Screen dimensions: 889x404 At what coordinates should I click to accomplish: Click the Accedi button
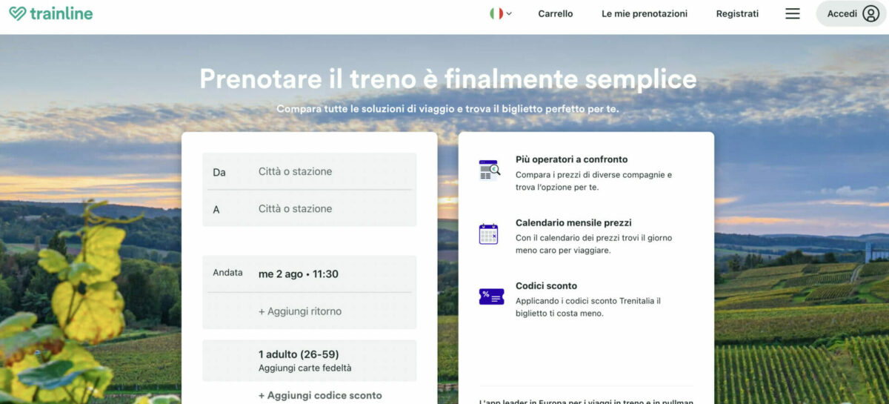(x=850, y=13)
